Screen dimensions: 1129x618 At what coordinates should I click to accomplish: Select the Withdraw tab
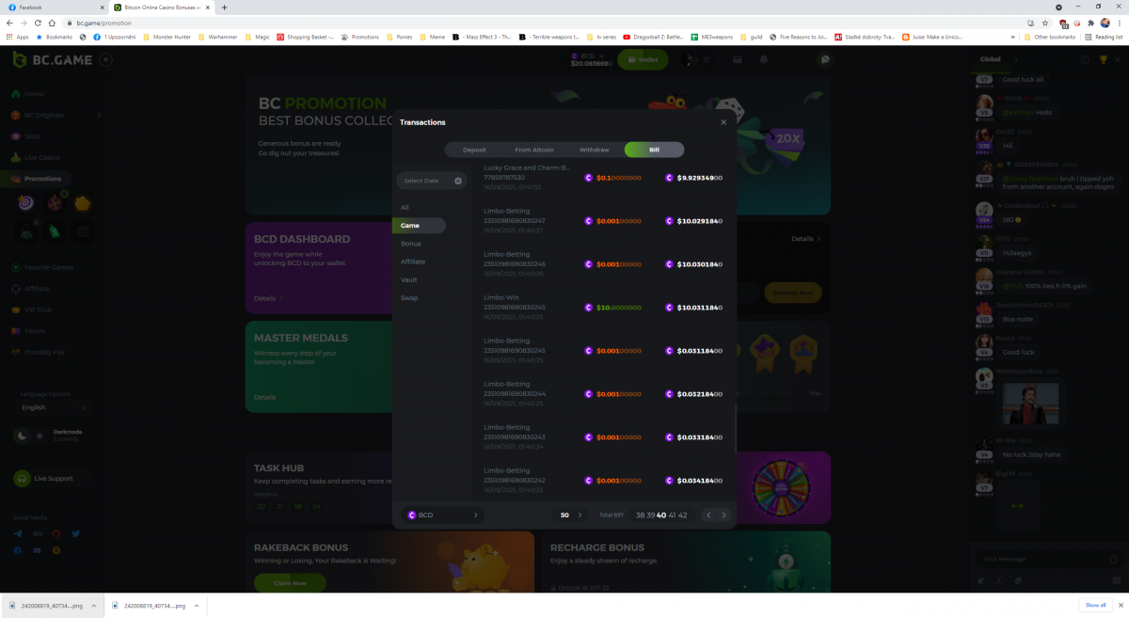pyautogui.click(x=594, y=150)
